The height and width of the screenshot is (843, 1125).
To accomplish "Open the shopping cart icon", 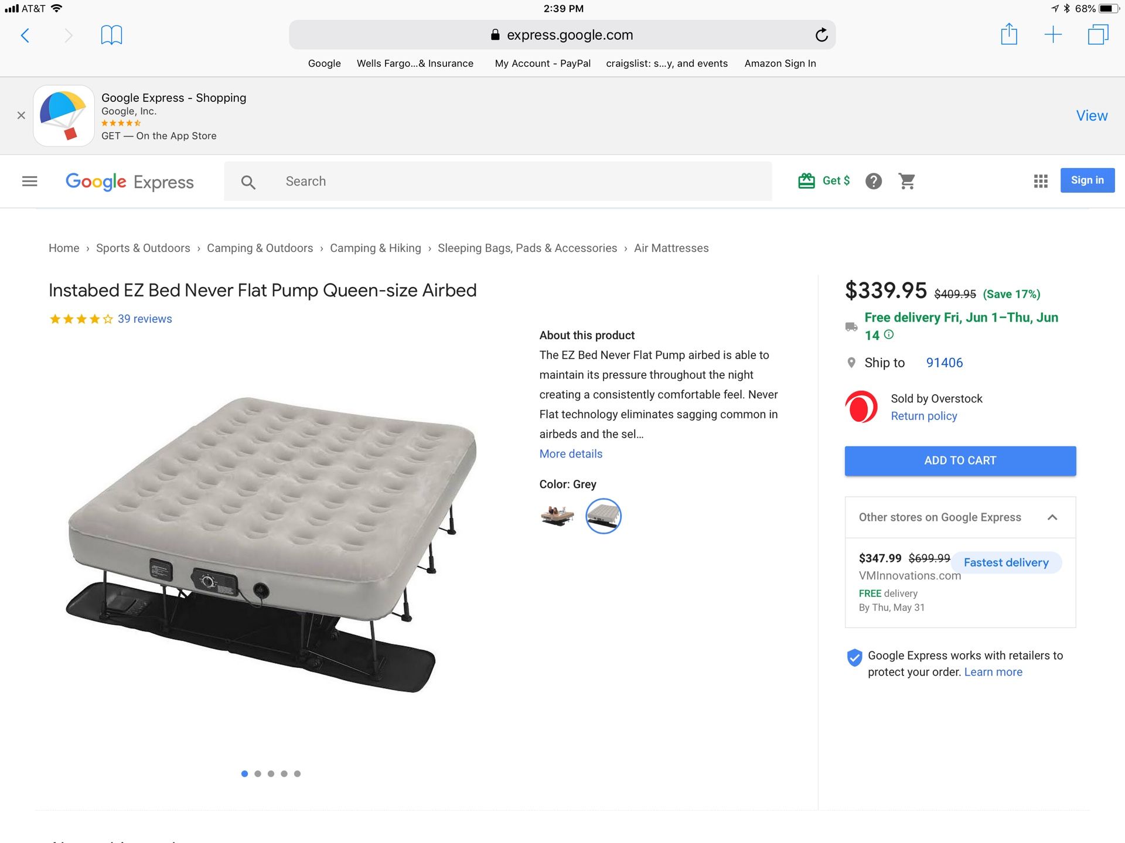I will 906,182.
